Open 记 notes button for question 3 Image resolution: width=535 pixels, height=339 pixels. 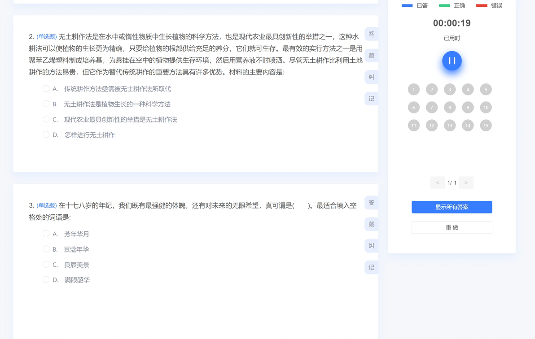(x=372, y=267)
